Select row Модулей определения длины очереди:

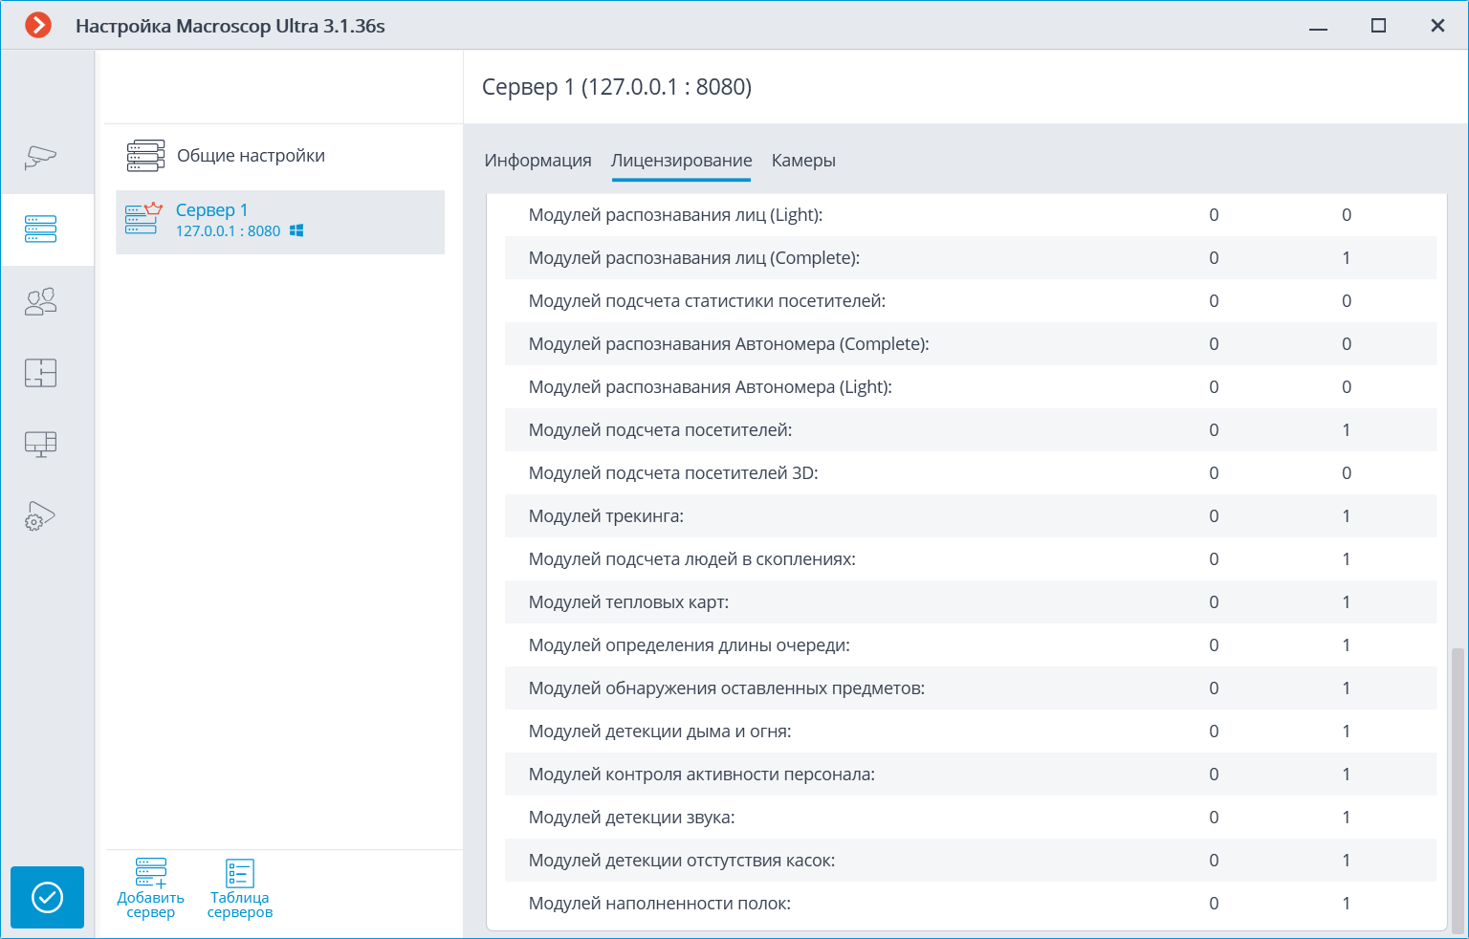point(971,645)
